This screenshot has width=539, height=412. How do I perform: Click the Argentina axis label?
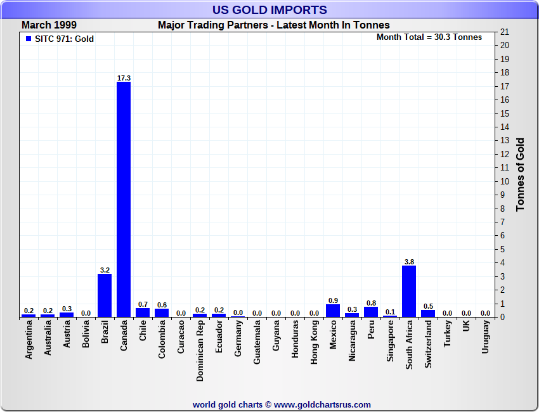point(29,340)
